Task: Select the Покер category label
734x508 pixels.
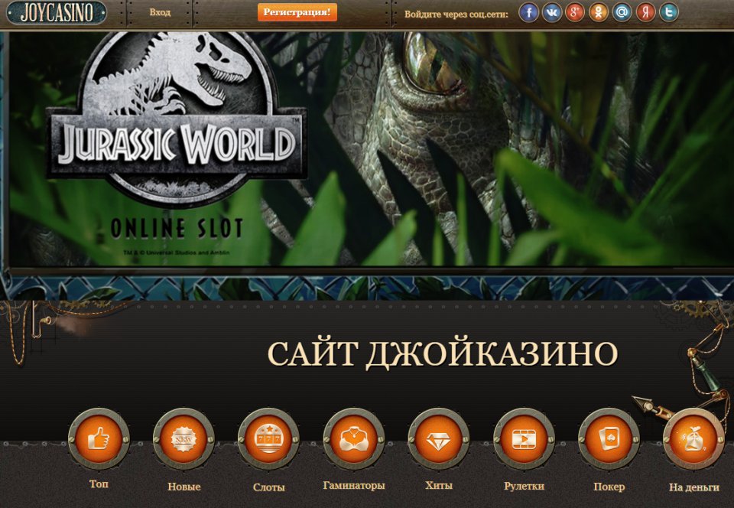Action: pos(609,487)
